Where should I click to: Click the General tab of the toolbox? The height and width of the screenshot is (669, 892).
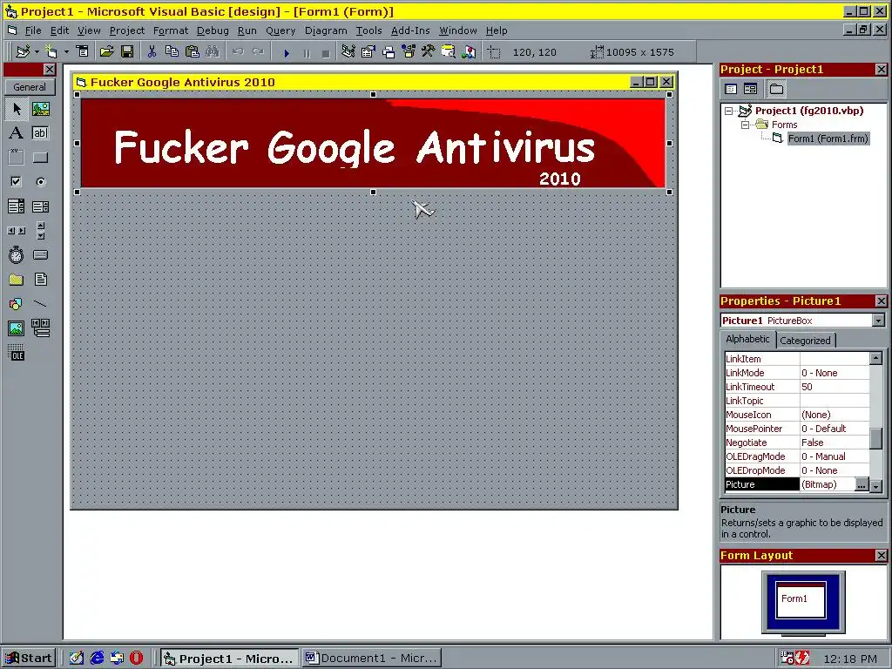(x=30, y=87)
